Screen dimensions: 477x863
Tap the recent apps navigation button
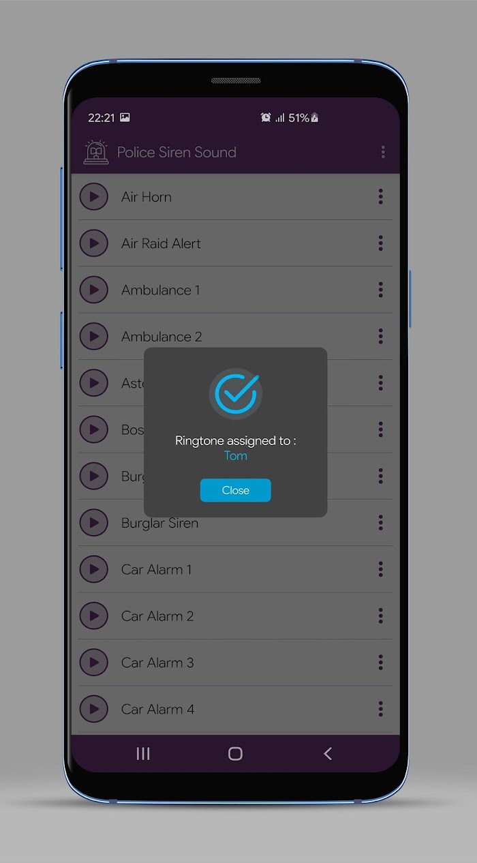pyautogui.click(x=143, y=753)
